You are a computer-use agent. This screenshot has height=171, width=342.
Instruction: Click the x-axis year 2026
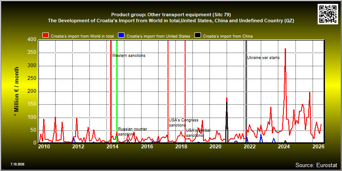[318, 146]
